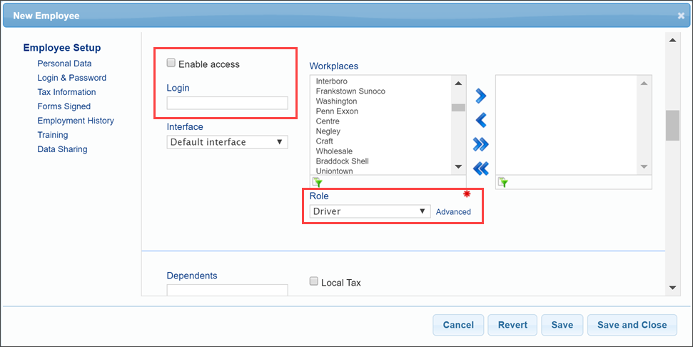Click single left arrow to remove workplace
693x347 pixels.
(480, 120)
